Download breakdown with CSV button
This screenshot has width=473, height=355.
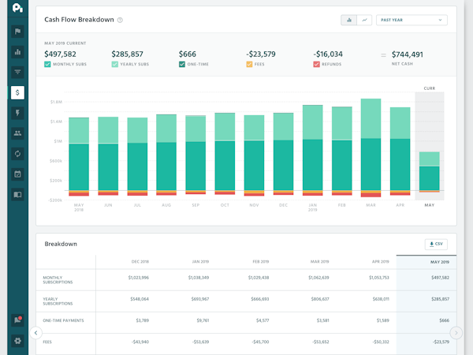tap(436, 244)
